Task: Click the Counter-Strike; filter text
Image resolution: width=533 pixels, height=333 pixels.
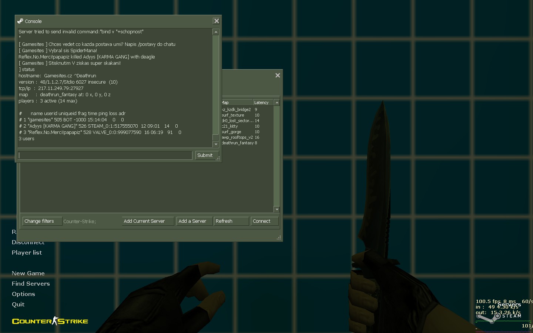Action: tap(80, 222)
